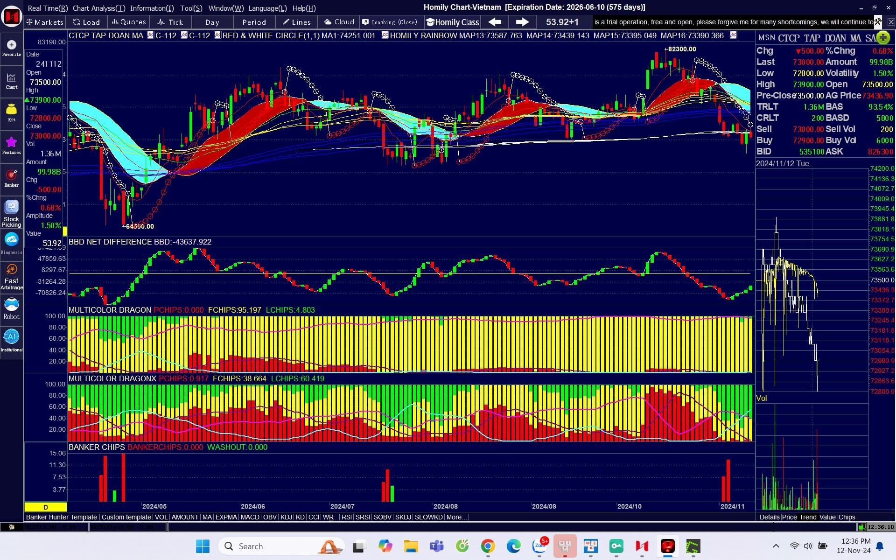Select the Value tab in right panel
This screenshot has width=896, height=560.
tap(827, 517)
